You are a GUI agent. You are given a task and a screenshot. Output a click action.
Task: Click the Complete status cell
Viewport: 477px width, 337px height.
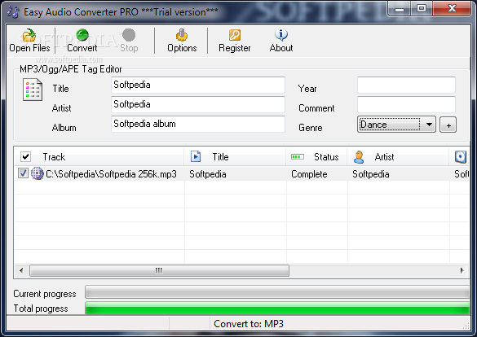click(309, 174)
